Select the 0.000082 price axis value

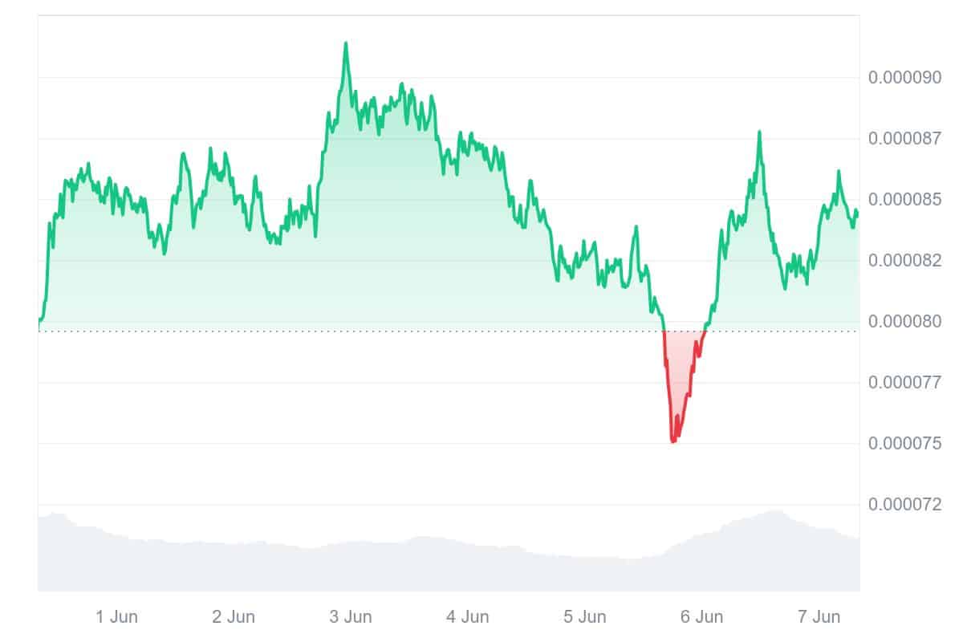click(x=905, y=261)
